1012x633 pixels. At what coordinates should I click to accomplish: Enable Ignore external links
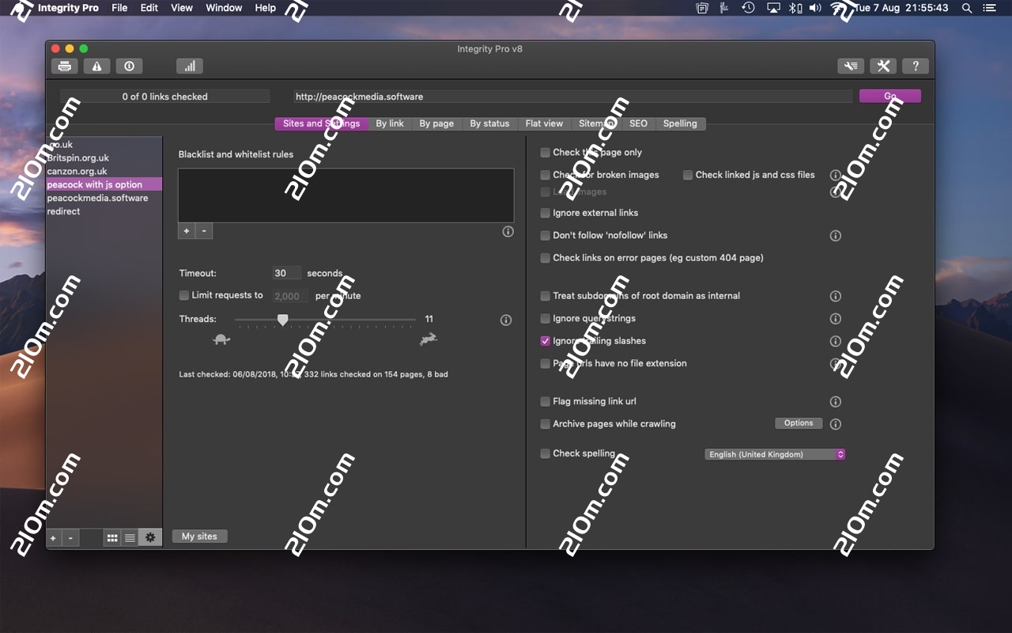pyautogui.click(x=545, y=213)
